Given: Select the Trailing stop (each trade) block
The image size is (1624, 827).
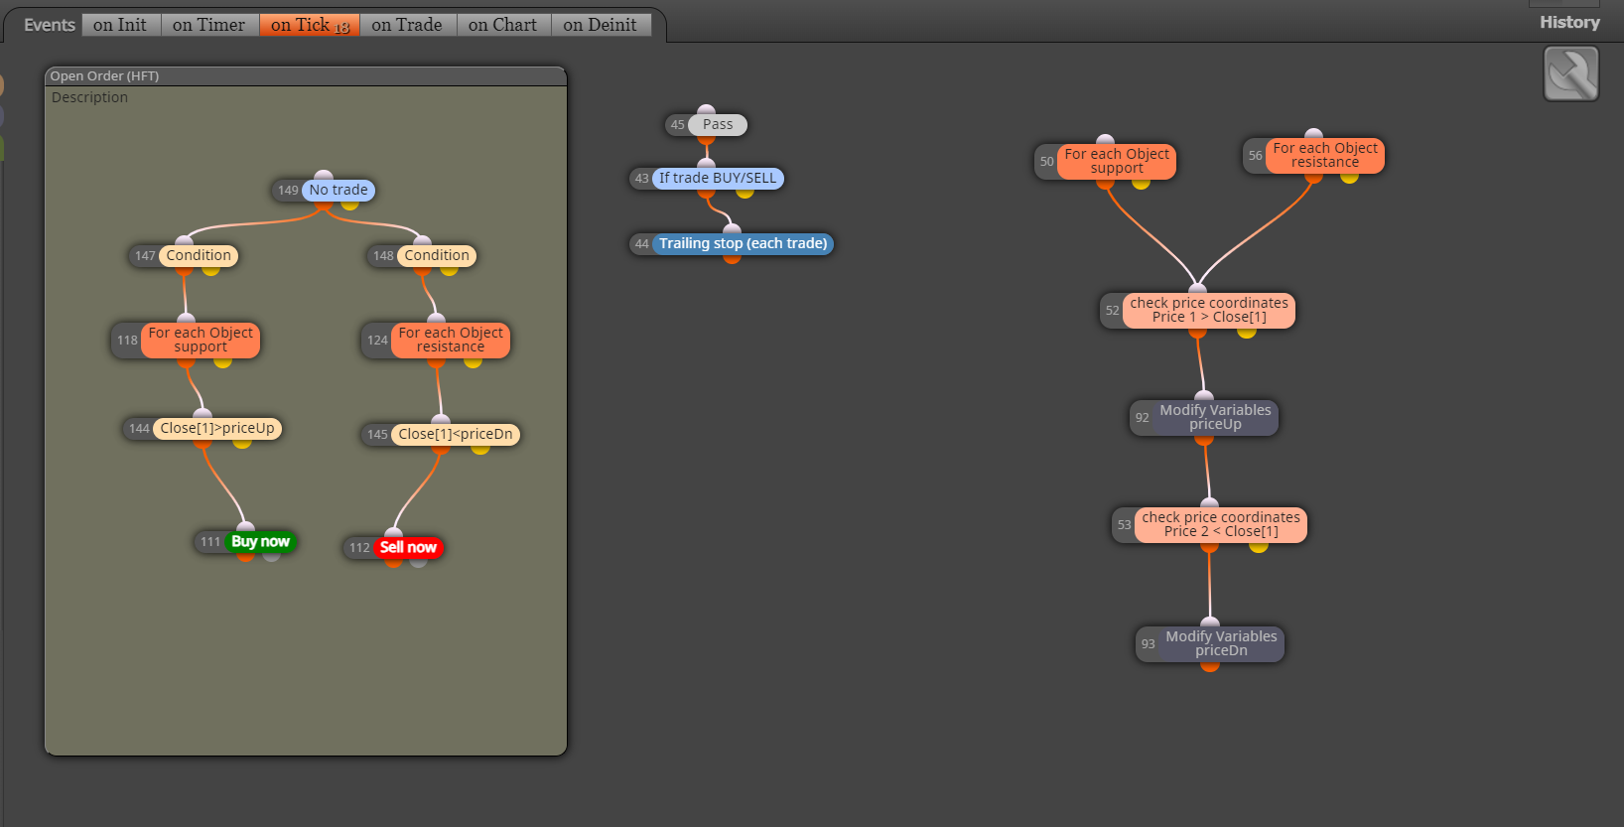Looking at the screenshot, I should point(743,243).
